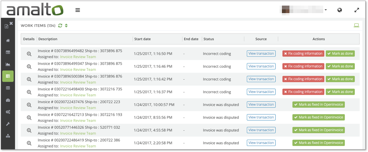Screen dimensions: 368x152
Task: Open the wrench tools icon in sidebar
Action: 8,124
